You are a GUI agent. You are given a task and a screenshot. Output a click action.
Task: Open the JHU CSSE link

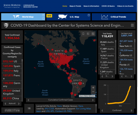(x=49, y=109)
